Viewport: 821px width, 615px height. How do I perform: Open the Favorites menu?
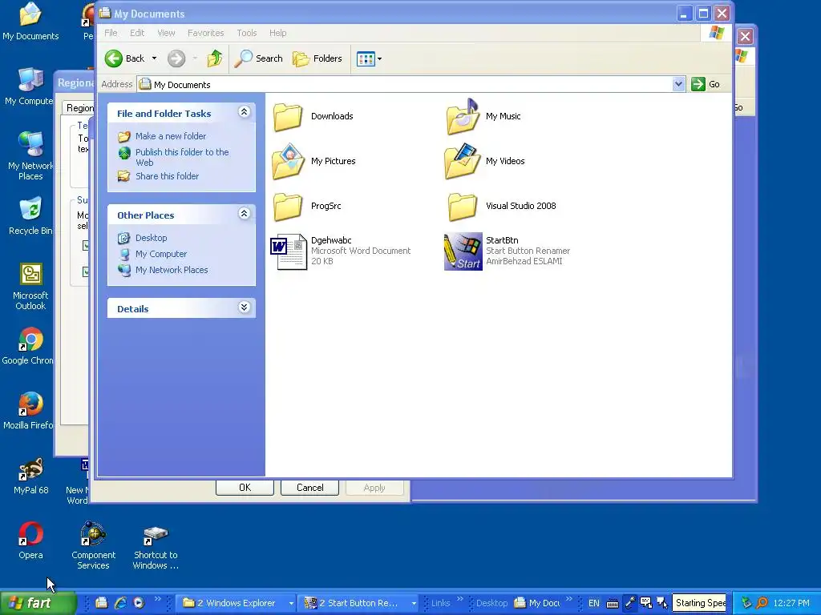(x=206, y=33)
